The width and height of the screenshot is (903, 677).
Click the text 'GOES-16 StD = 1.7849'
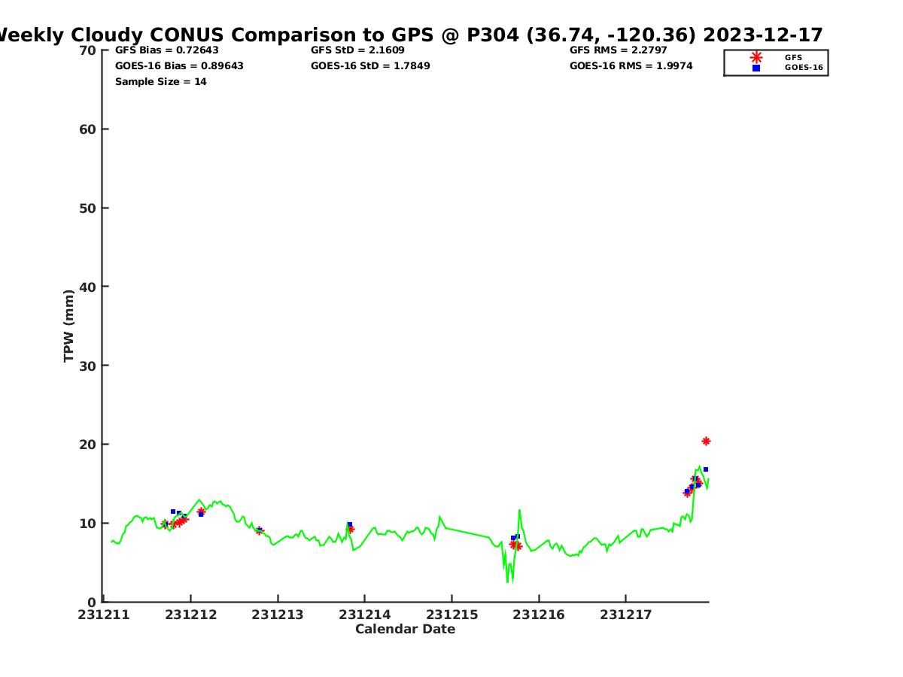[370, 65]
